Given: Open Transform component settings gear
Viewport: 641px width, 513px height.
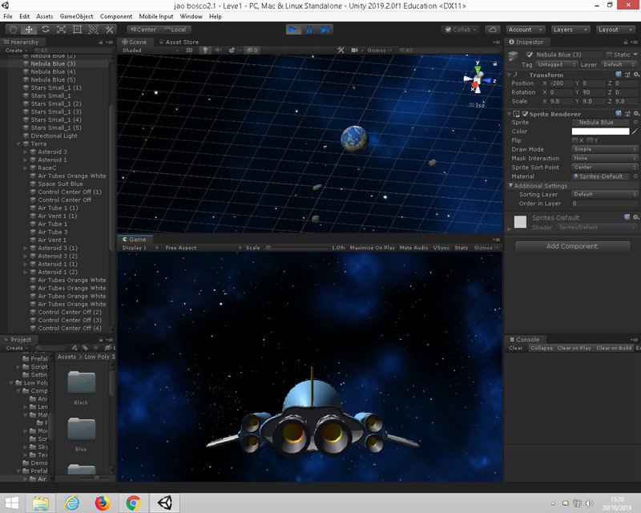Looking at the screenshot, I should point(635,75).
